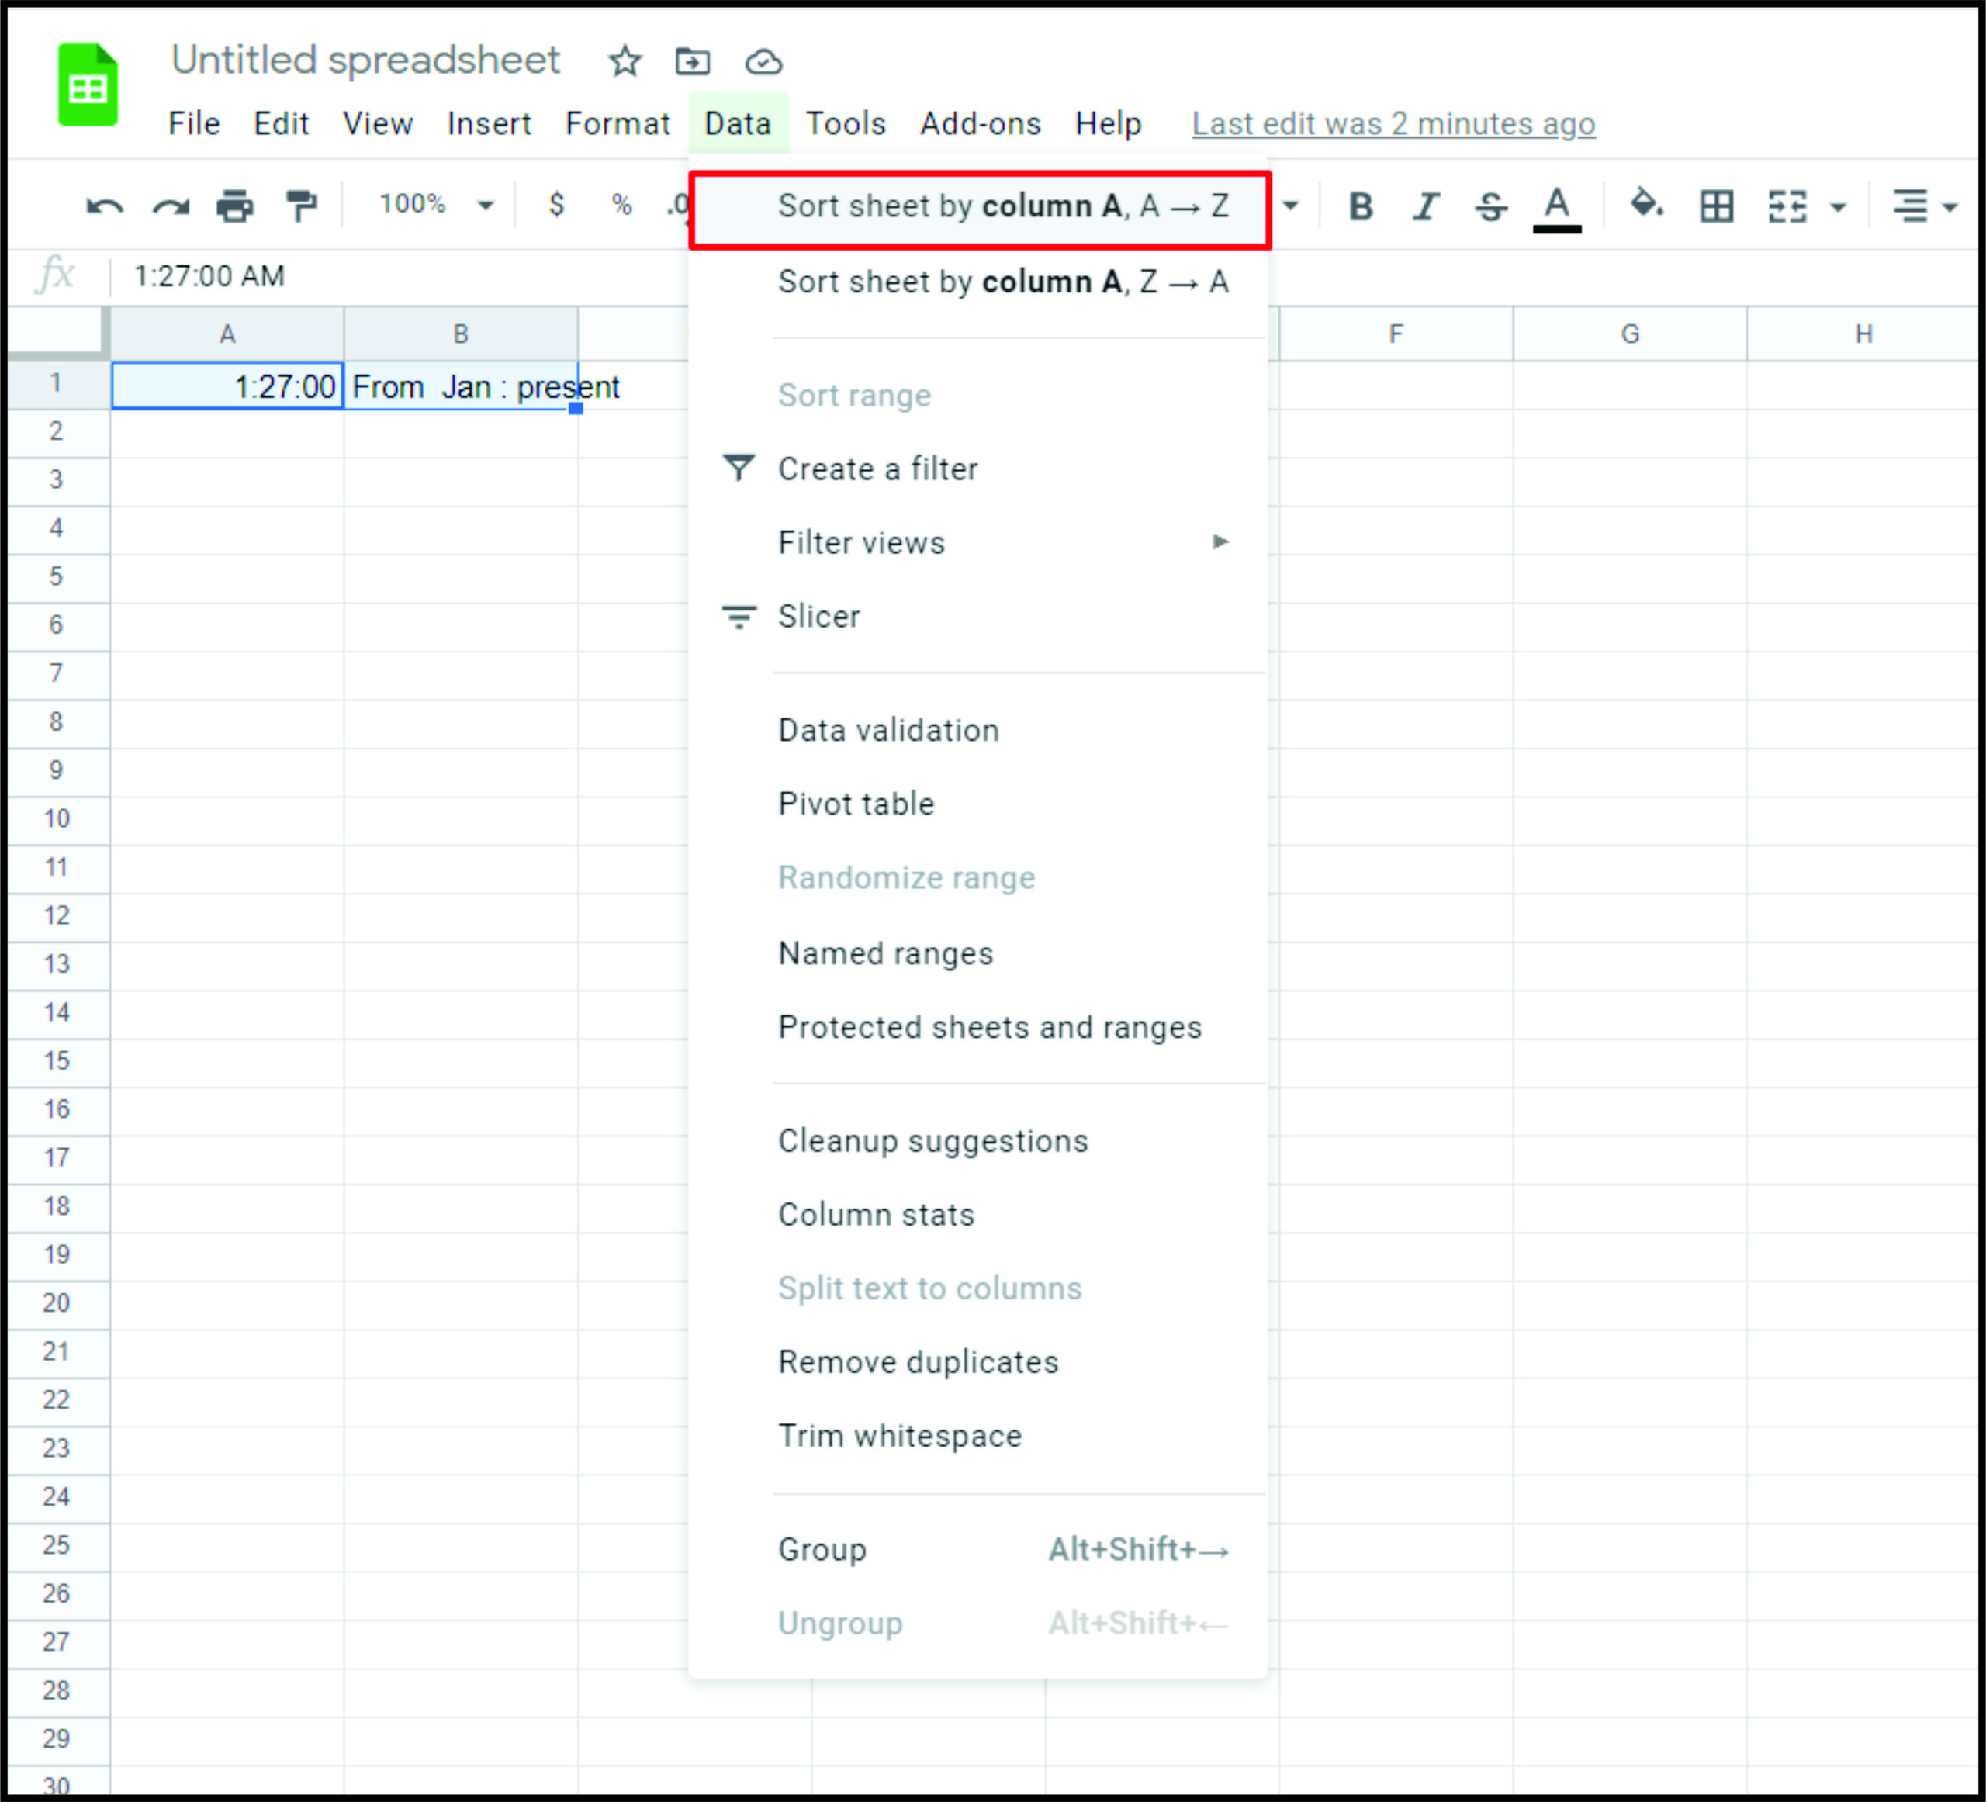Open the horizontal align dropdown
Image resolution: width=1986 pixels, height=1802 pixels.
[x=1922, y=207]
